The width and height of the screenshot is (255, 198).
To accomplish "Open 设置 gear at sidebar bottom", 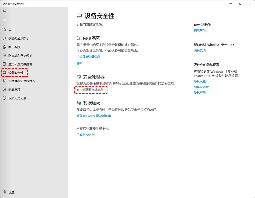I will [x=4, y=192].
